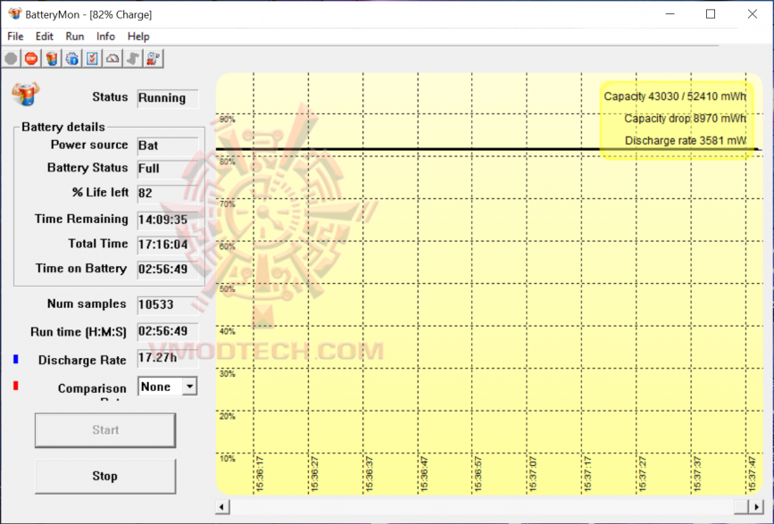774x524 pixels.
Task: Click the Num samples value 10533
Action: [x=168, y=305]
